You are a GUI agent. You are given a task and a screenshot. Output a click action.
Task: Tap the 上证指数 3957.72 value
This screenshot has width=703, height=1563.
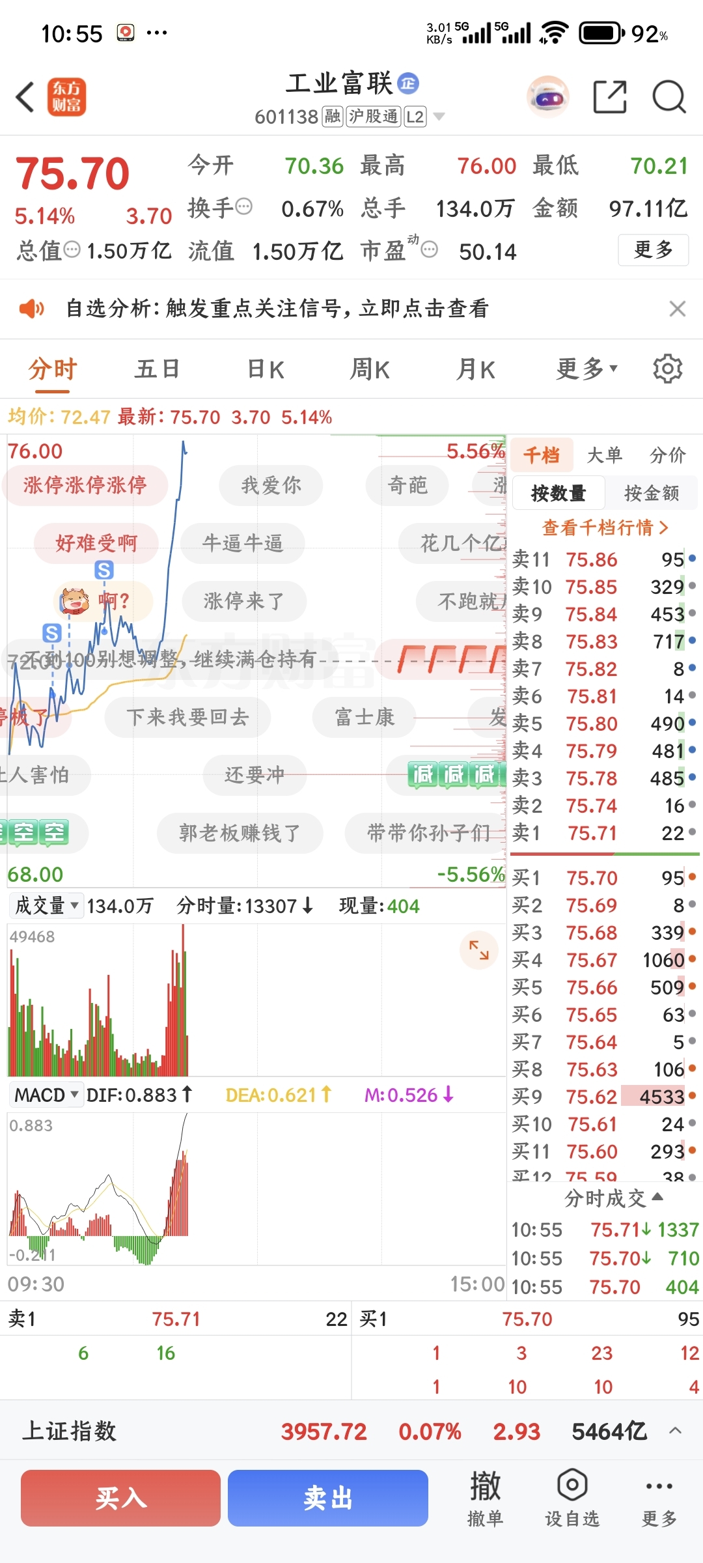coord(324,1431)
